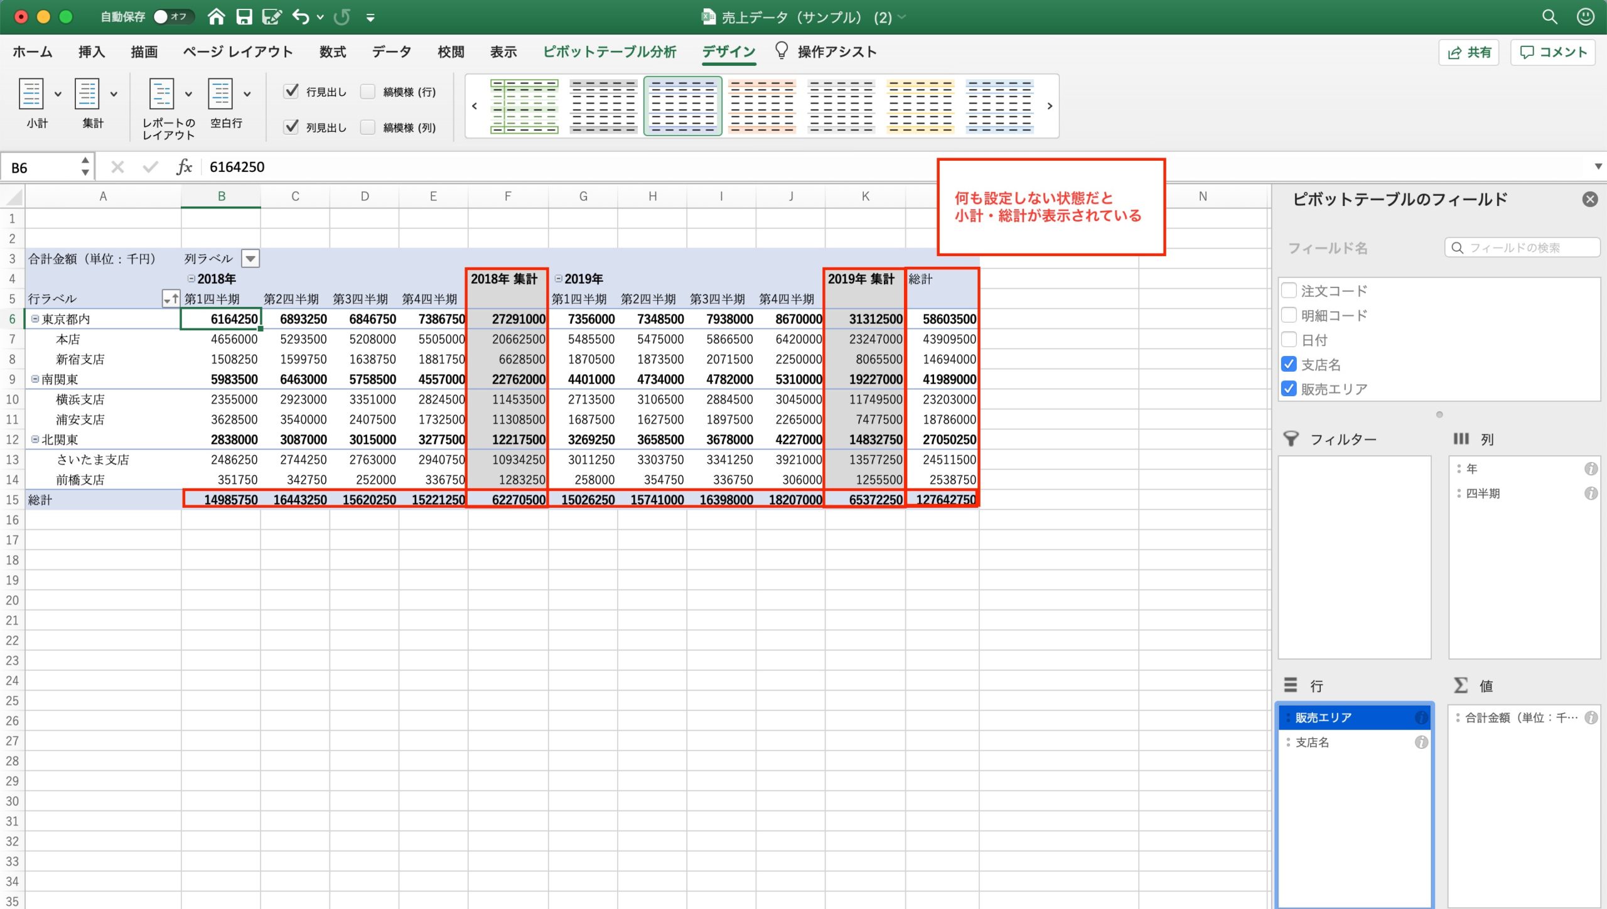Open the 集計 grand totals menu
1607x909 pixels.
pyautogui.click(x=94, y=103)
